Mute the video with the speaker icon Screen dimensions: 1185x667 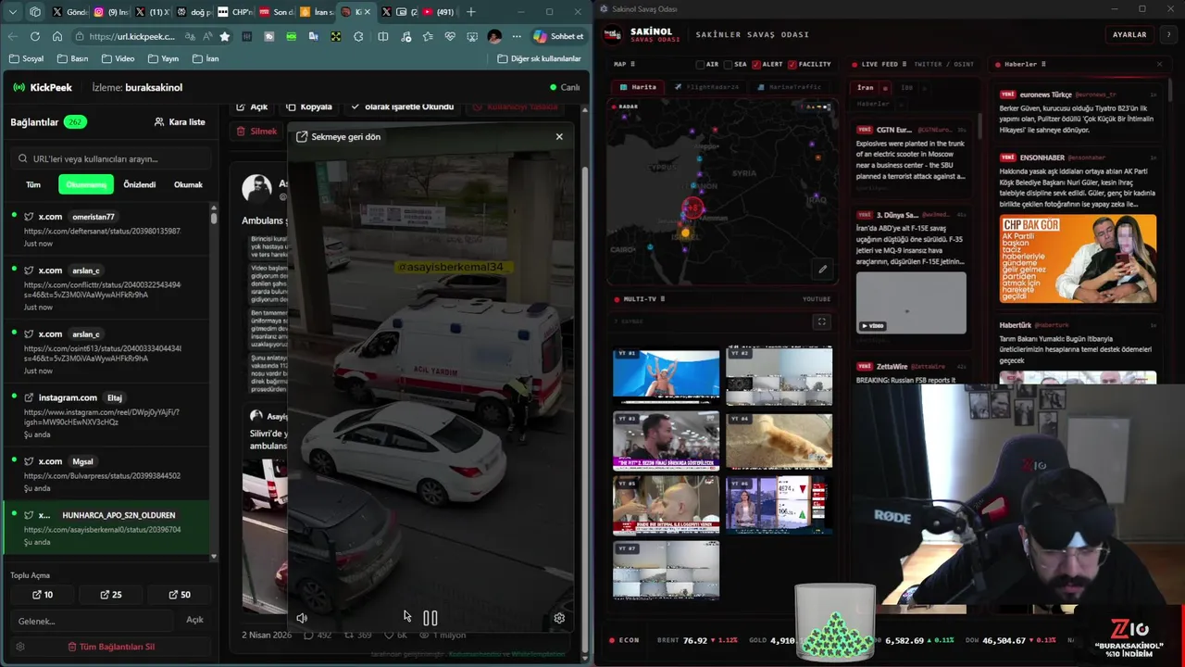(x=302, y=618)
